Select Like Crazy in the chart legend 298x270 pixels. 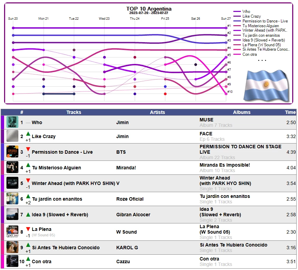pyautogui.click(x=252, y=16)
